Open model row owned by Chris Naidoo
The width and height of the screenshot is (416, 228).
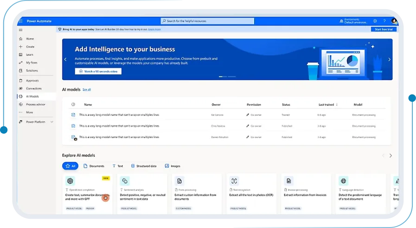click(x=226, y=126)
